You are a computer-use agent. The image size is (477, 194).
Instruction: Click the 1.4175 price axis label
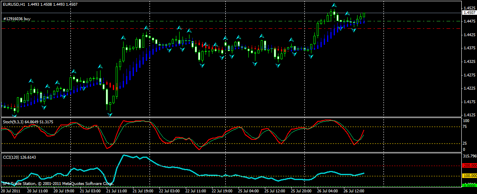pos(468,102)
